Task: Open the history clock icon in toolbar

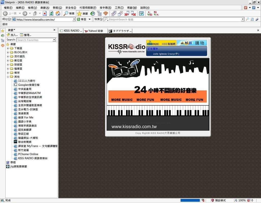Action: click(x=93, y=13)
